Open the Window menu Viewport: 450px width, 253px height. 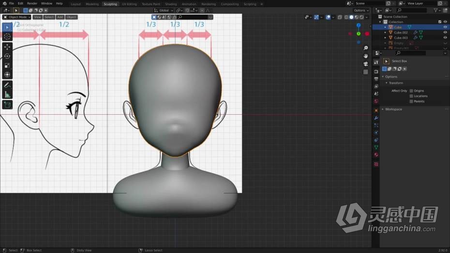46,3
